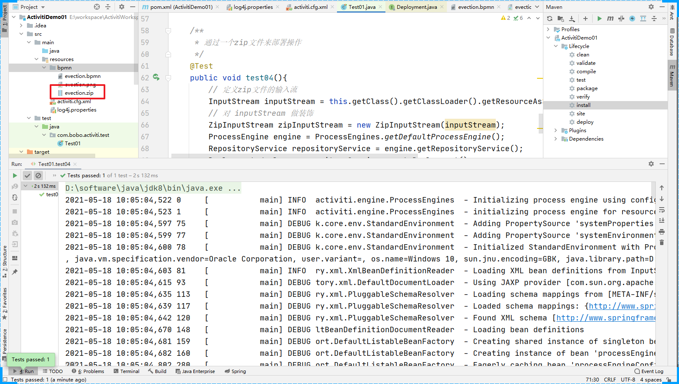
Task: Collapse the bpmn folder
Action: pyautogui.click(x=44, y=67)
